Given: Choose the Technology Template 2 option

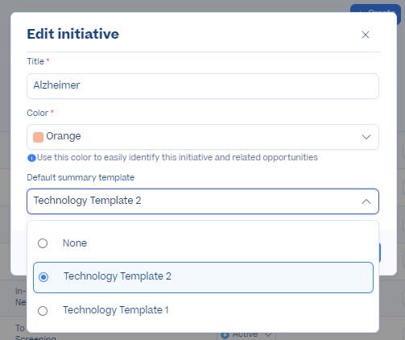Looking at the screenshot, I should pyautogui.click(x=203, y=277).
